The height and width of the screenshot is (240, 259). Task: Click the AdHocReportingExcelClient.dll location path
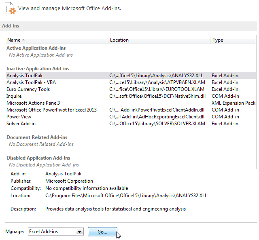pyautogui.click(x=157, y=117)
